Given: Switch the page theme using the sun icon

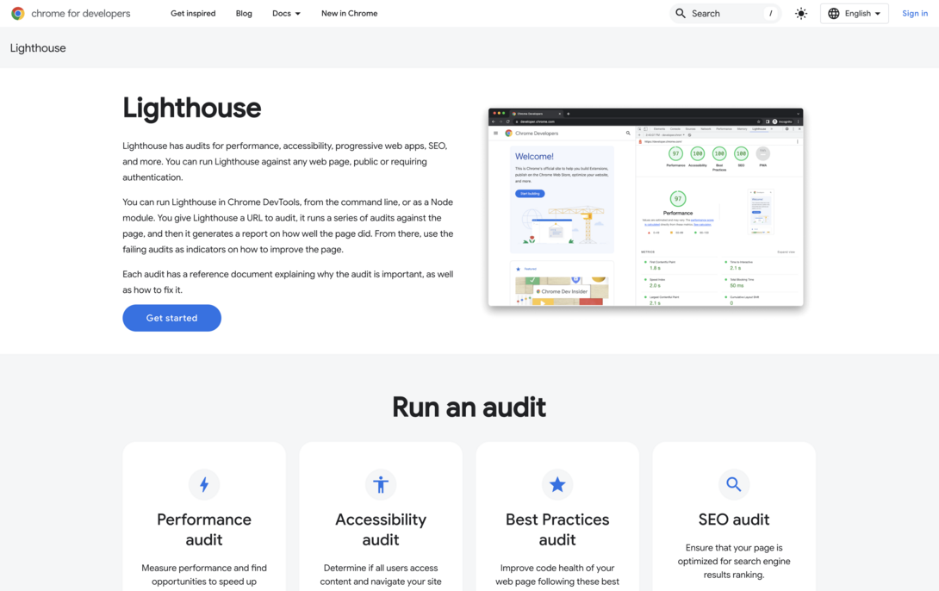Looking at the screenshot, I should tap(800, 13).
